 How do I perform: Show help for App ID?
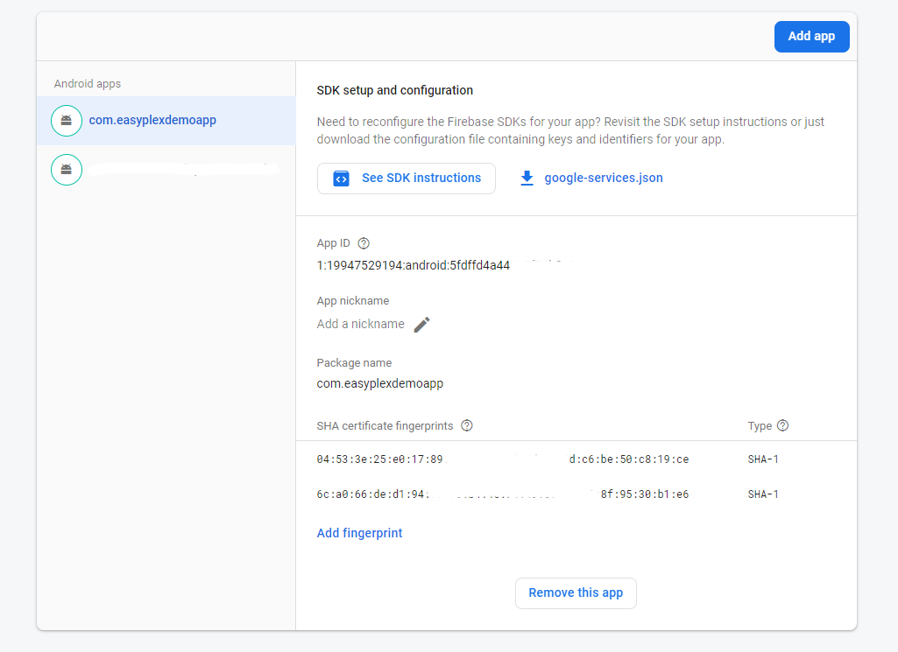click(x=364, y=243)
